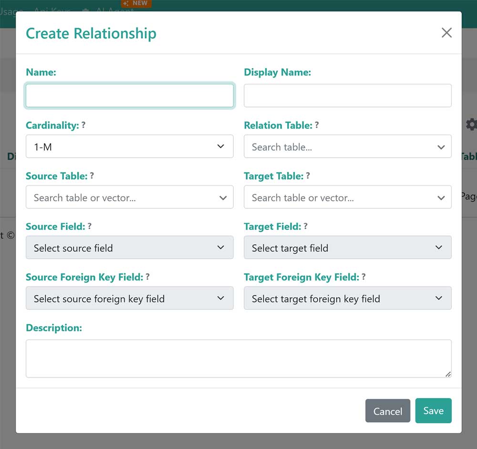Show help for Source Table question mark
Image resolution: width=477 pixels, height=449 pixels.
click(92, 176)
